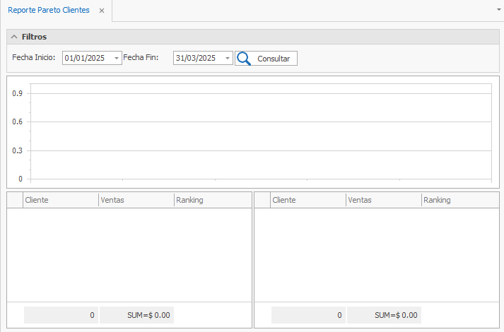Open the Fecha Inicio date dropdown arrow
The height and width of the screenshot is (332, 504).
(117, 59)
